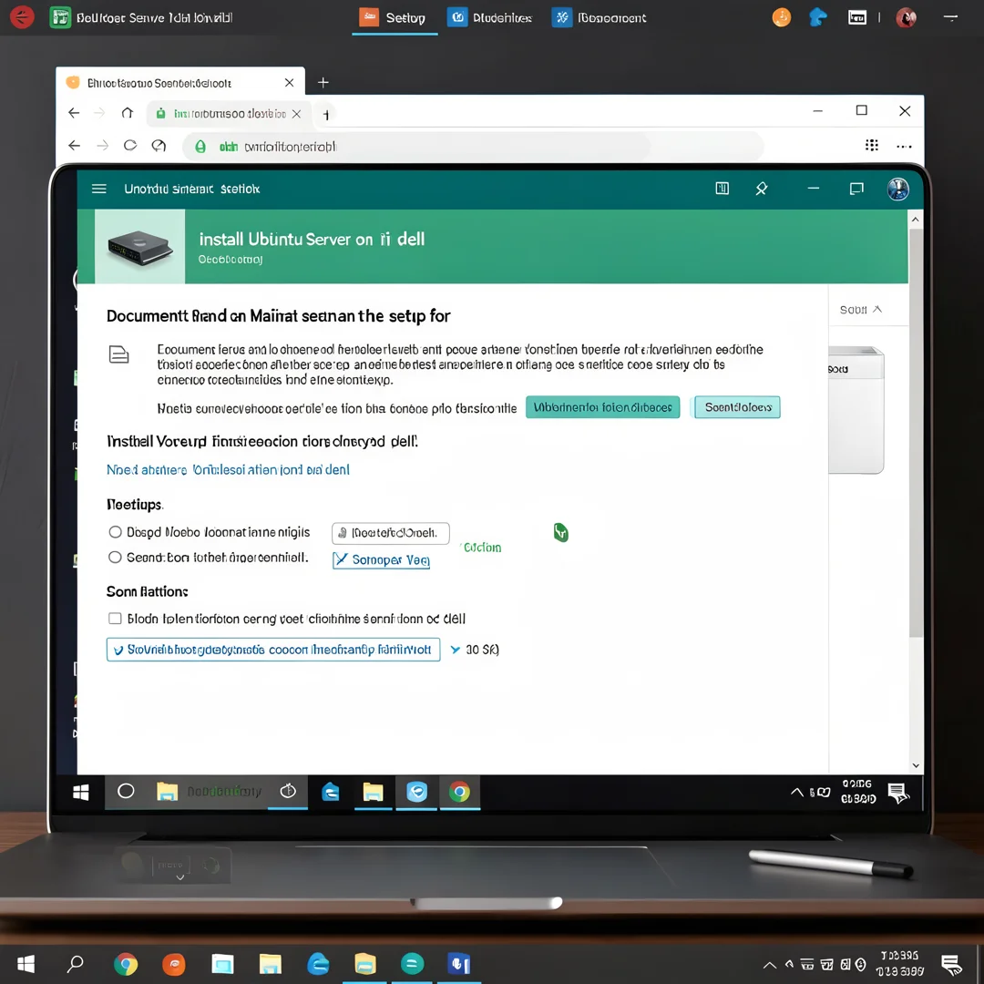Switch to the 'Dludehitex' tab in top bar
The image size is (984, 984).
(x=489, y=17)
